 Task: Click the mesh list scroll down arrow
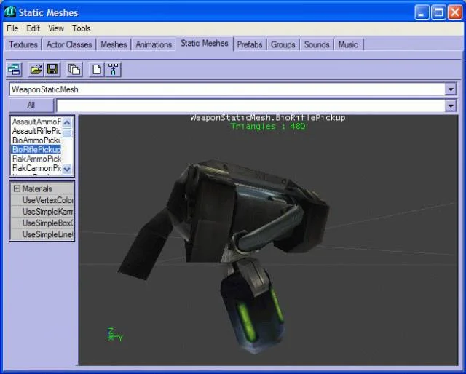pyautogui.click(x=67, y=169)
